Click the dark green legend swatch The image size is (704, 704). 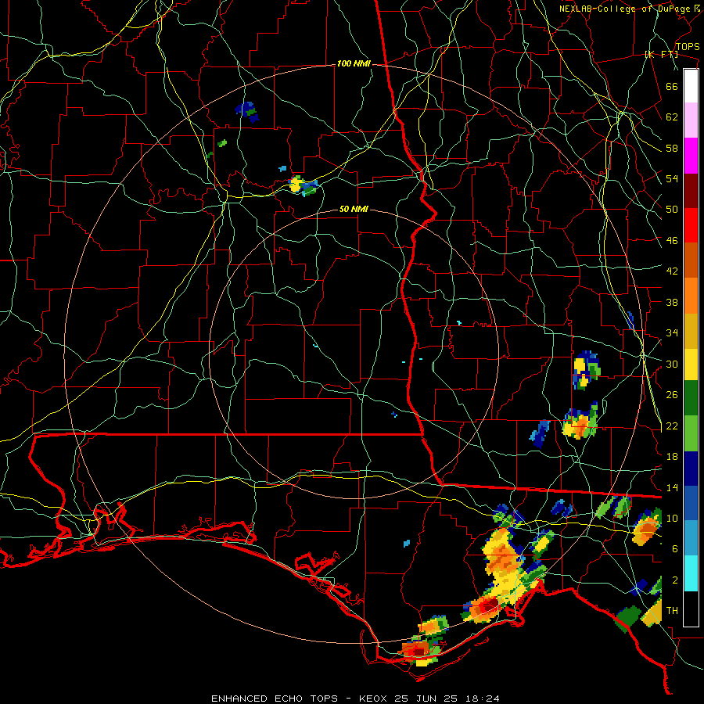point(691,398)
